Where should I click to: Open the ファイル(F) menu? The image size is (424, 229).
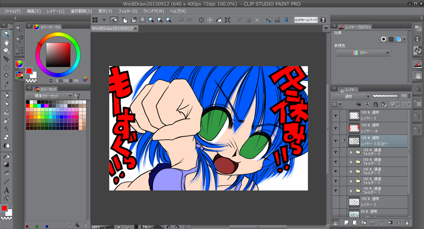(12, 11)
